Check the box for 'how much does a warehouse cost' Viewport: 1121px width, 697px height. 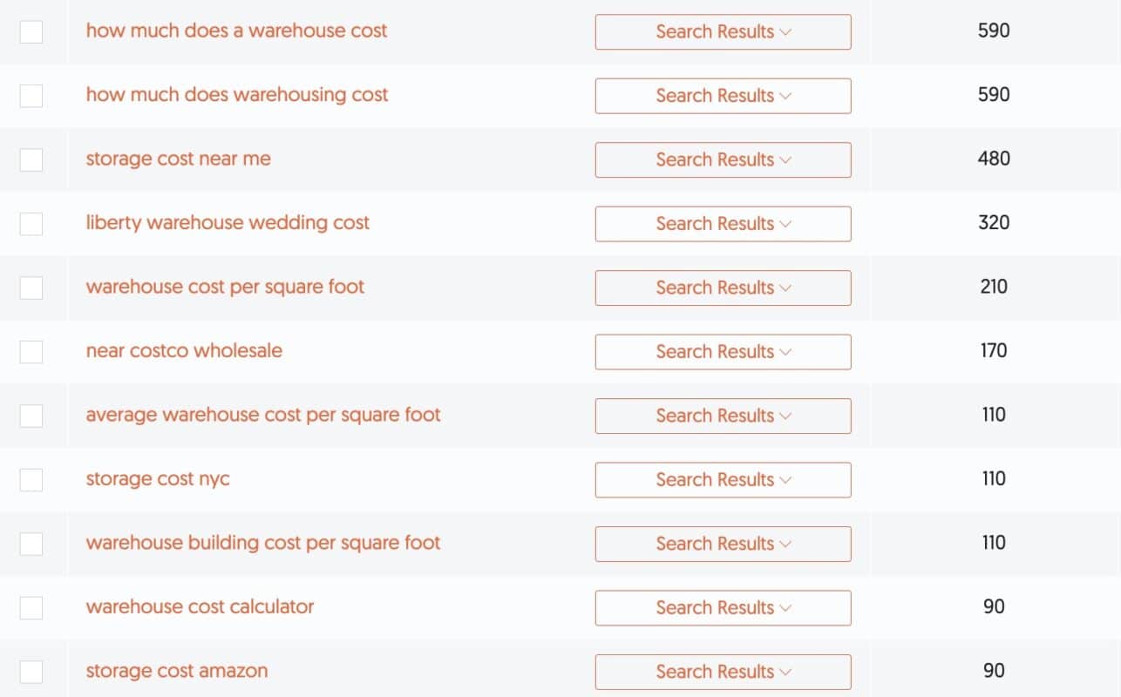[31, 32]
